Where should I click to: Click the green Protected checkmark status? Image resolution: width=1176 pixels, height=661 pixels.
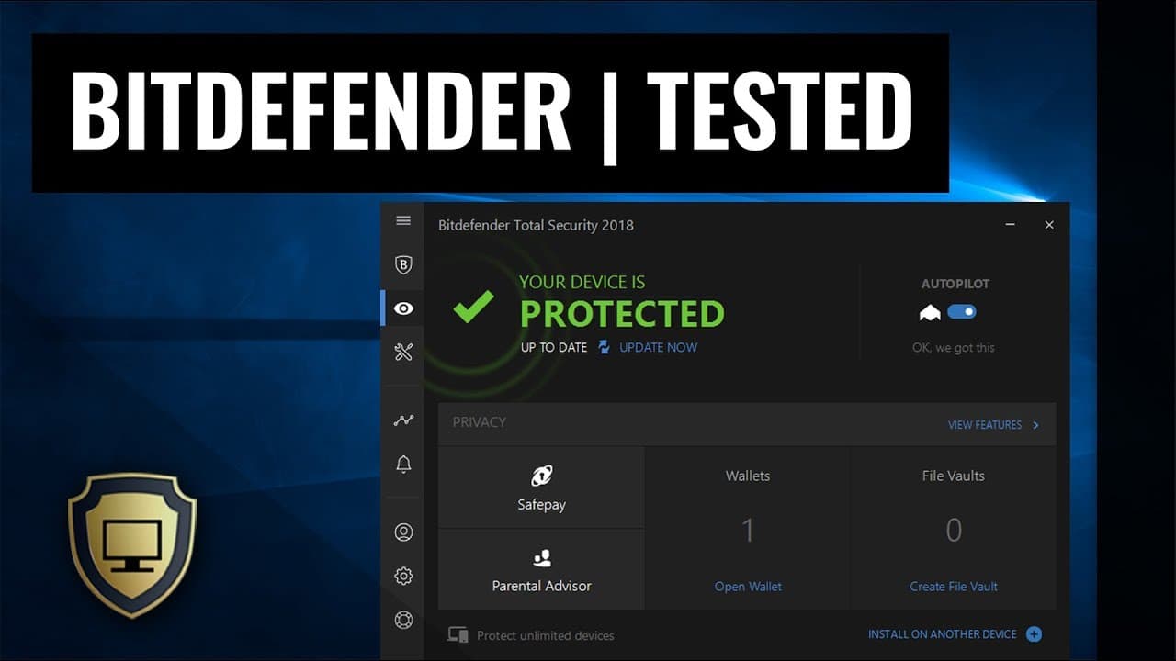click(474, 307)
